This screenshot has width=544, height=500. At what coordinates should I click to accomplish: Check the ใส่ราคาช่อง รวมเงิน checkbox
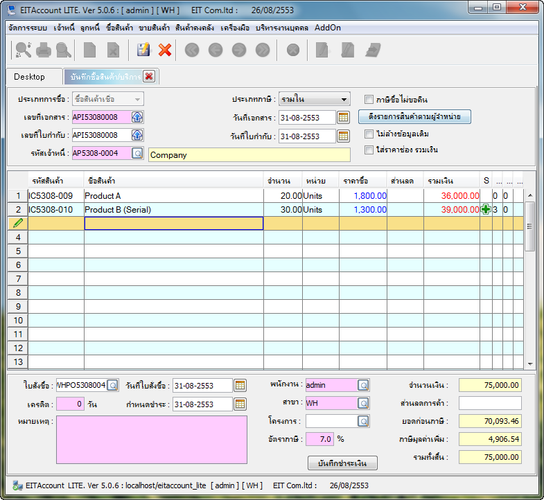point(369,150)
